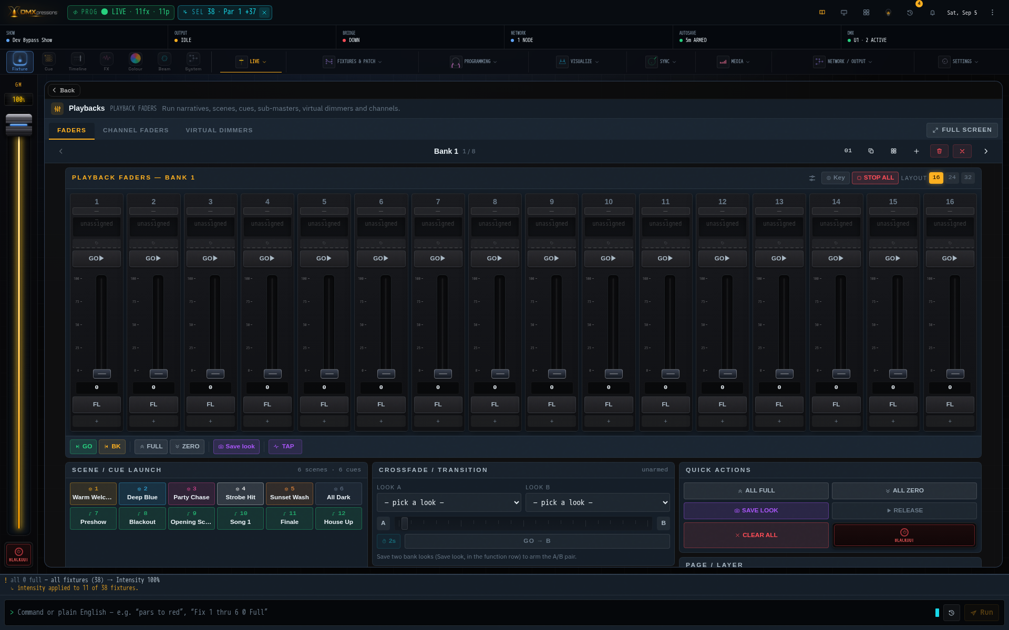Open the FX tool
This screenshot has height=630, width=1009.
(x=107, y=61)
